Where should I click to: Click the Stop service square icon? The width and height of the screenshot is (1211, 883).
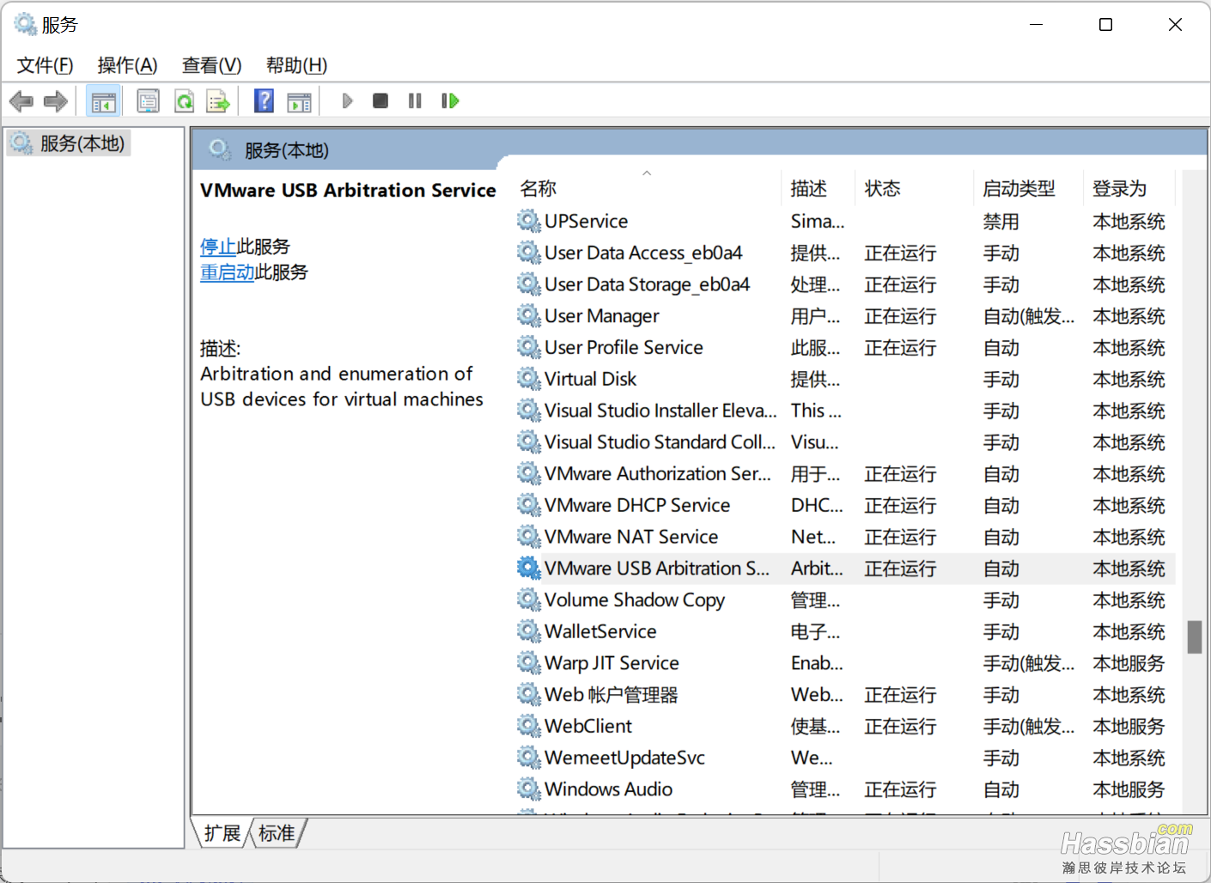click(380, 101)
